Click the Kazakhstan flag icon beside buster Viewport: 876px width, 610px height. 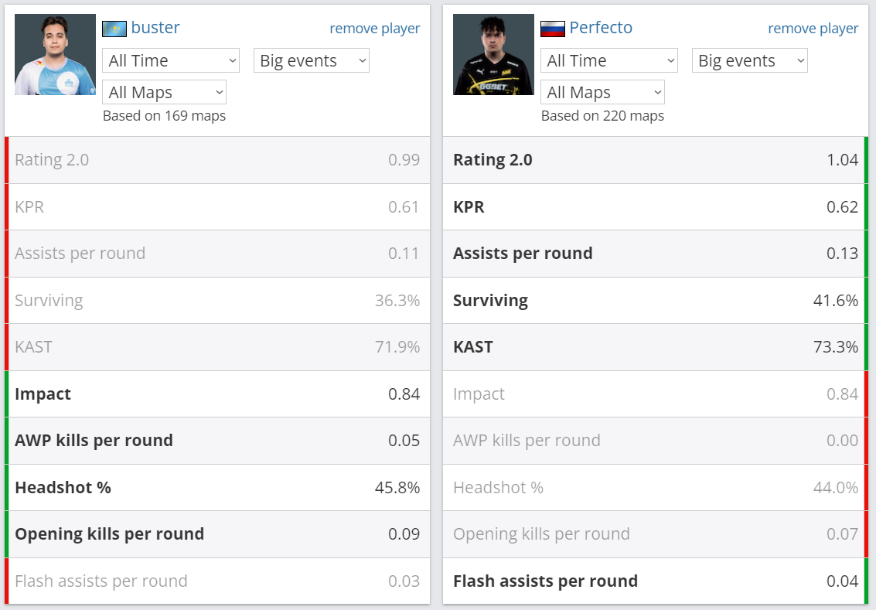click(114, 29)
